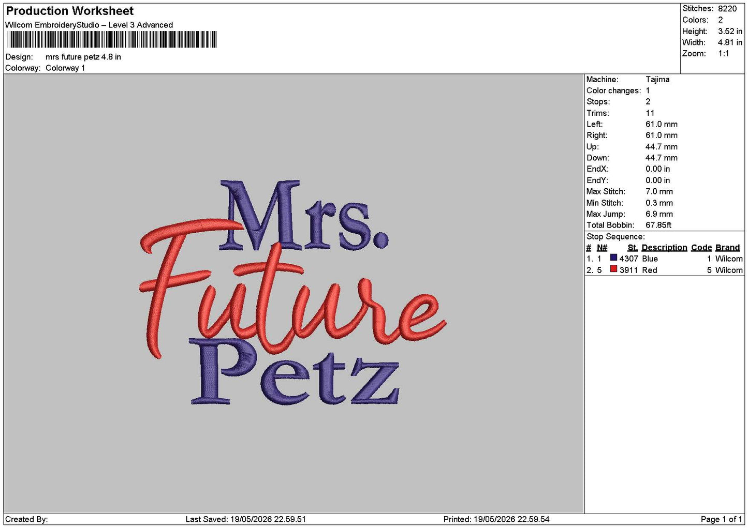Click the 'Down:' label

598,158
